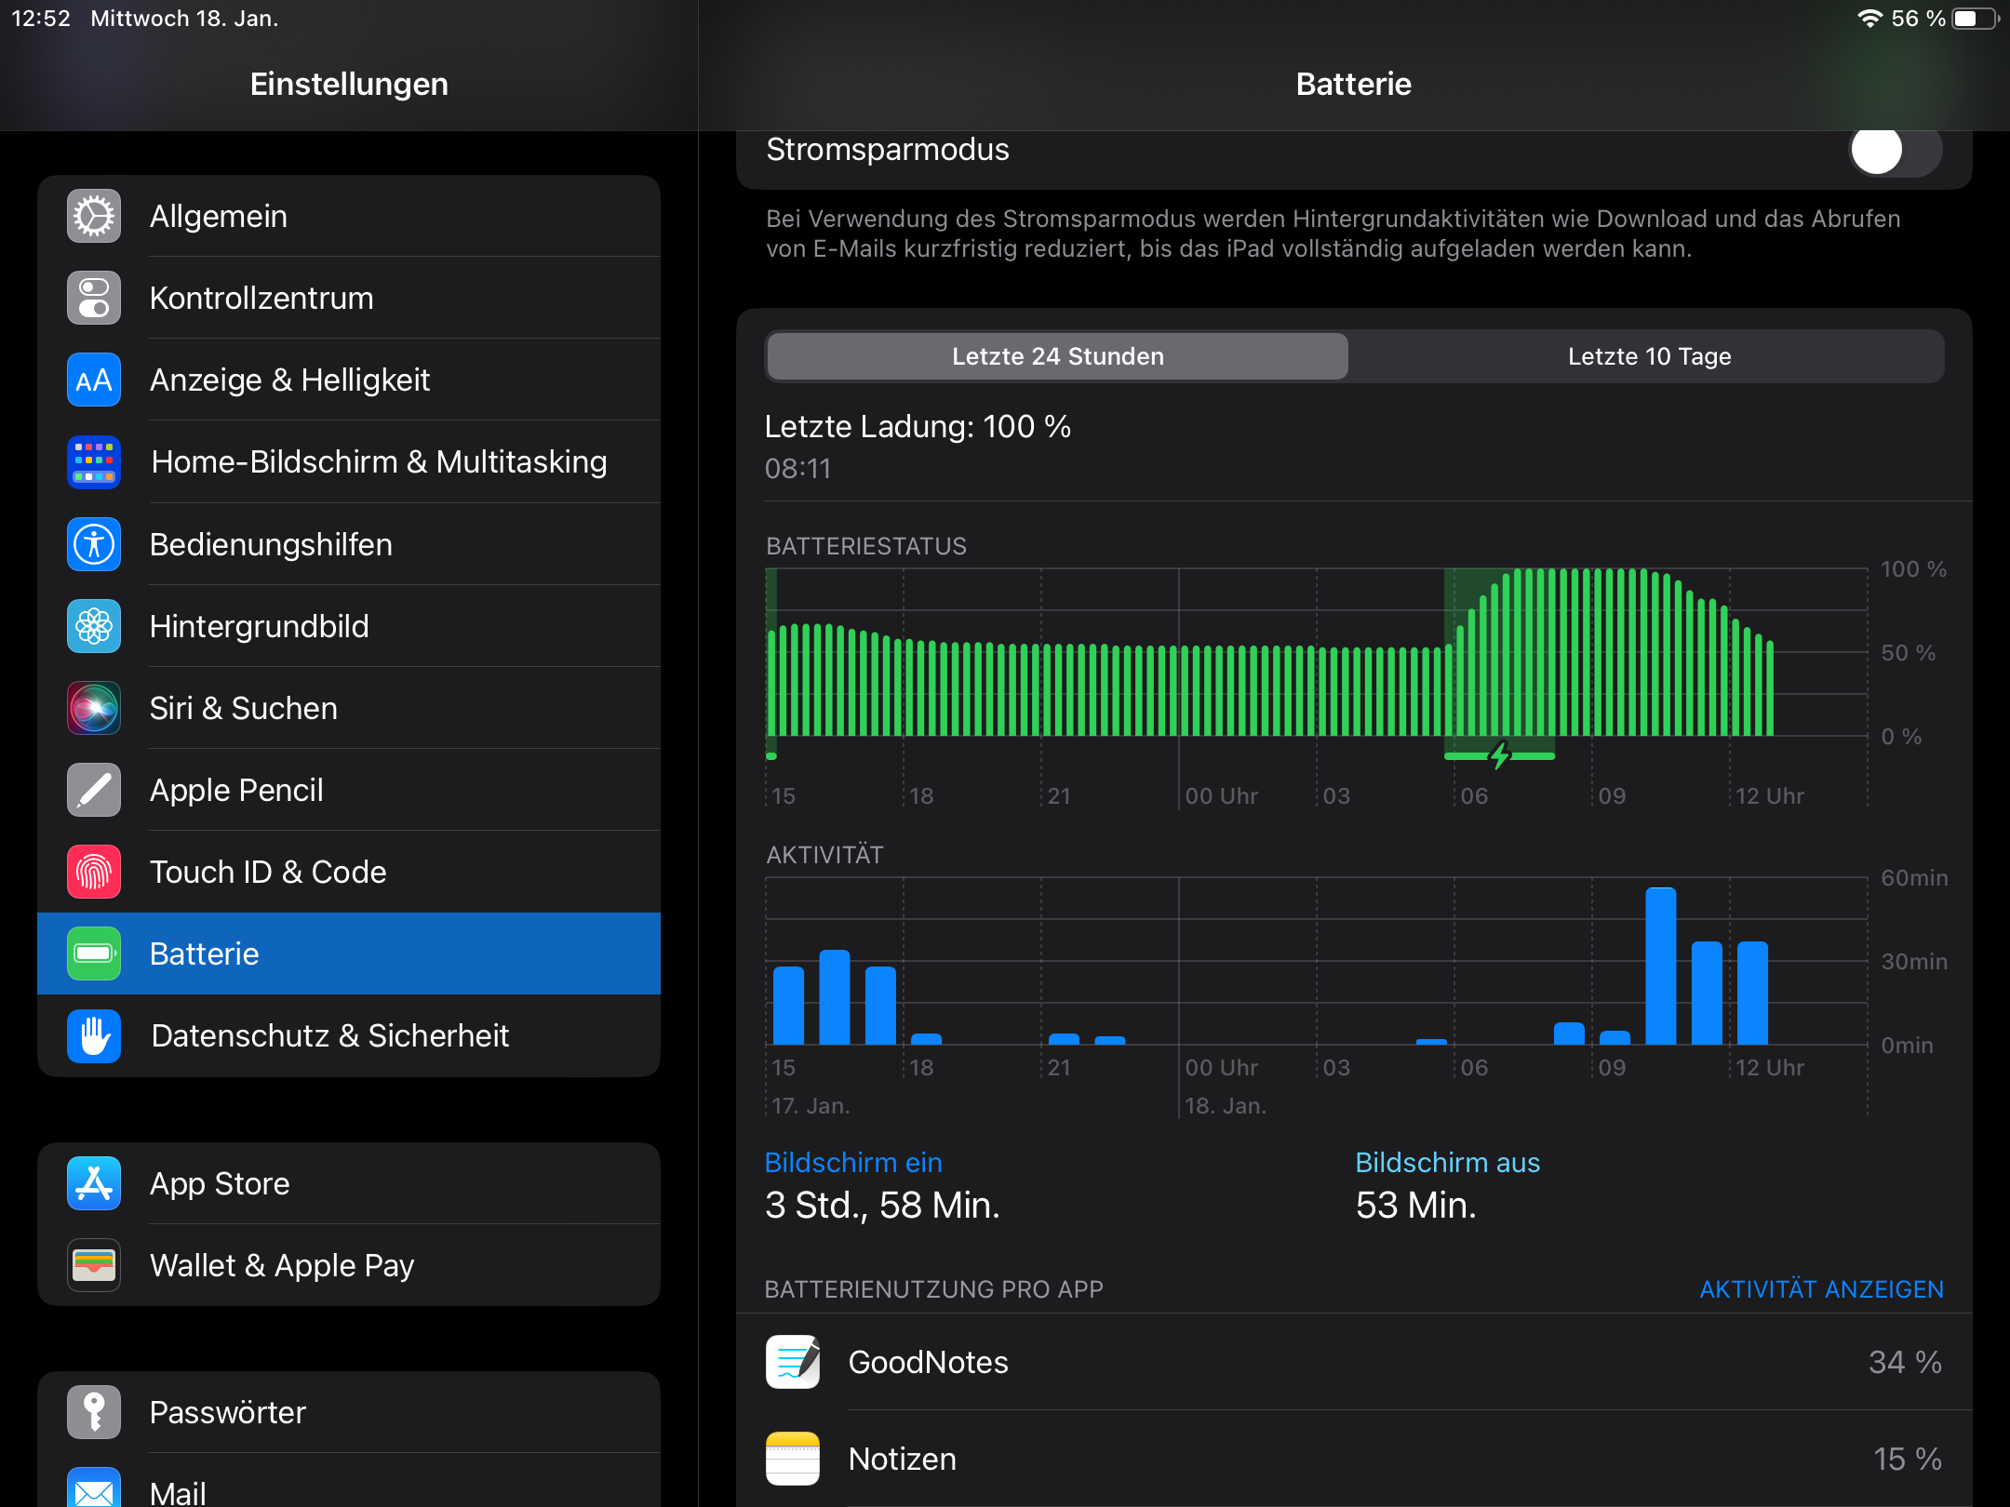Open the Allgemein gear icon

point(94,216)
